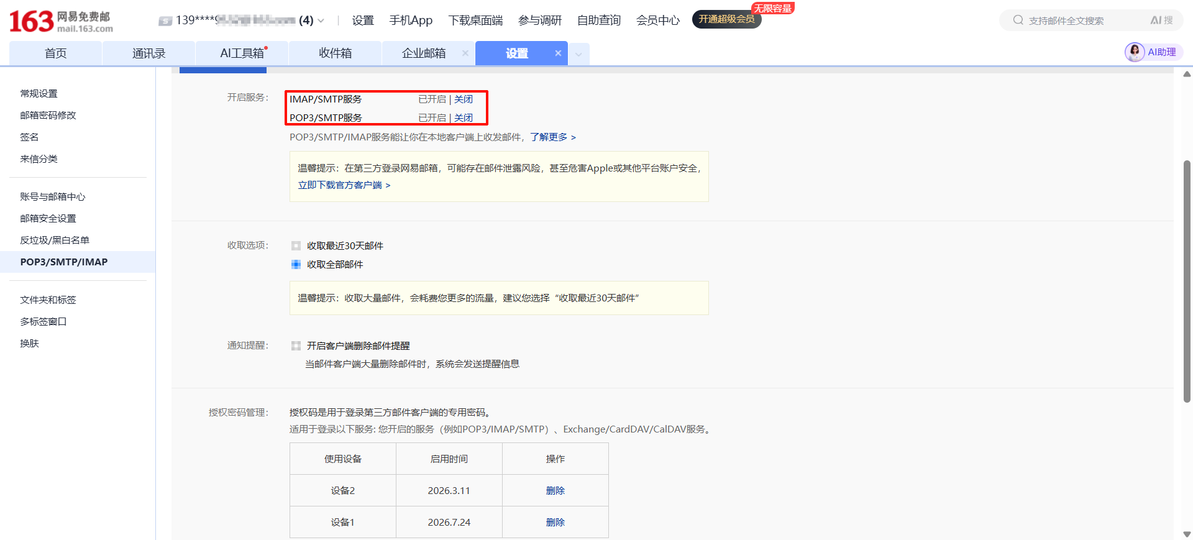Open the AI助理 assistant avatar
Image resolution: width=1193 pixels, height=540 pixels.
coord(1135,52)
